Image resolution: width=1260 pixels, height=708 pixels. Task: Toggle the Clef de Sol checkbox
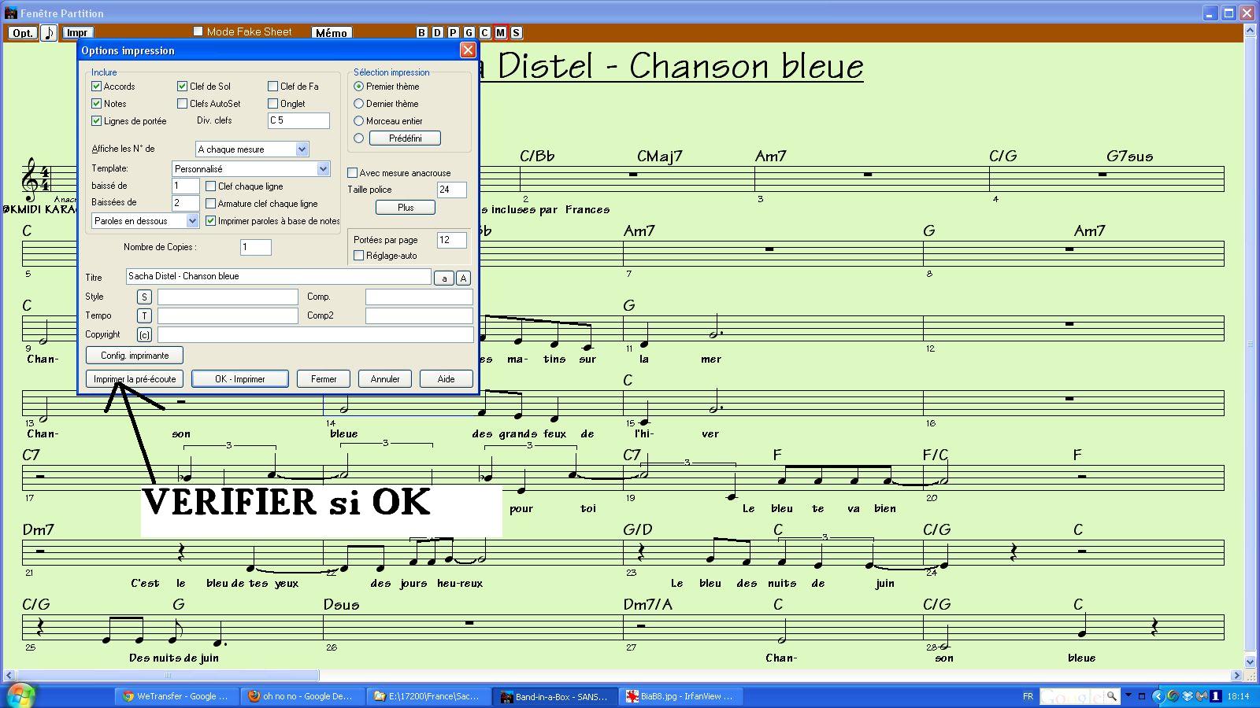pyautogui.click(x=182, y=87)
